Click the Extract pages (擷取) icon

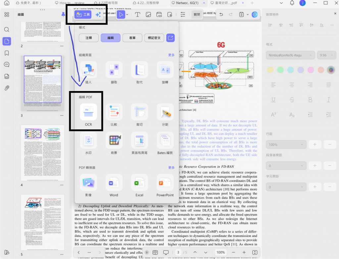point(114,70)
